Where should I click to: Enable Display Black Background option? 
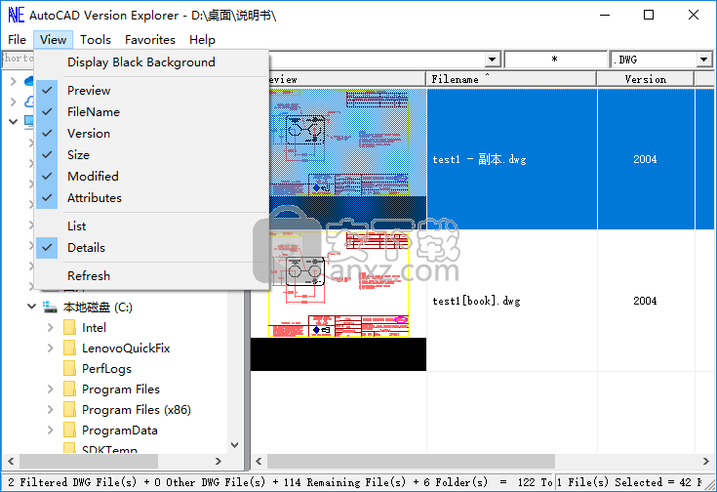click(x=151, y=62)
